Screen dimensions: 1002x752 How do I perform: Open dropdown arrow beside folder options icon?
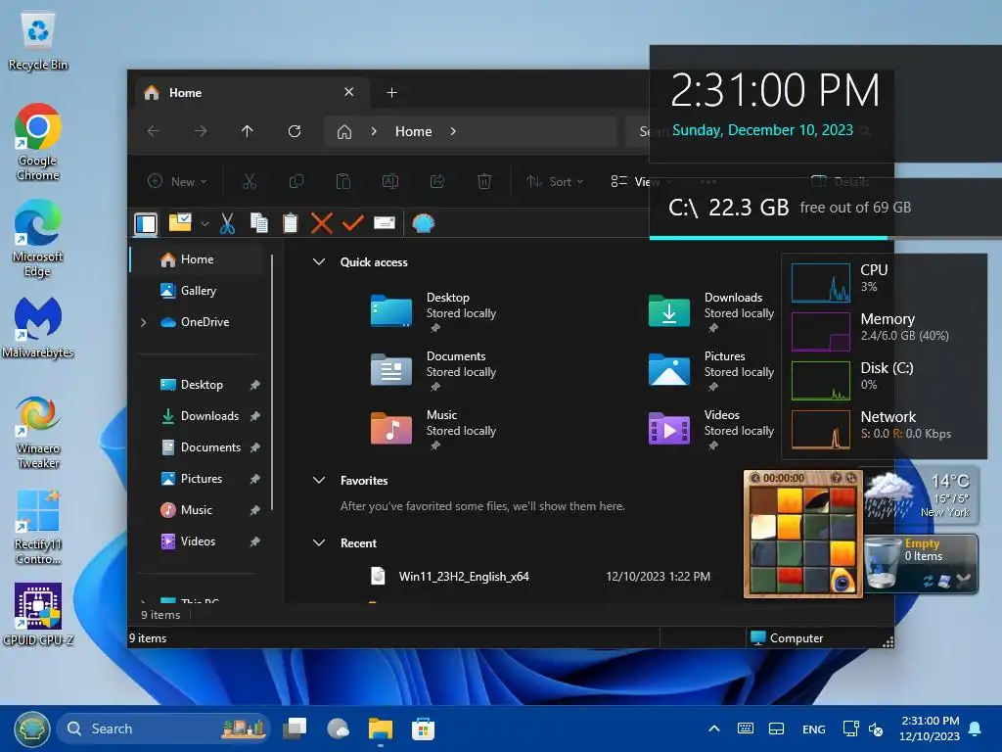coord(205,224)
